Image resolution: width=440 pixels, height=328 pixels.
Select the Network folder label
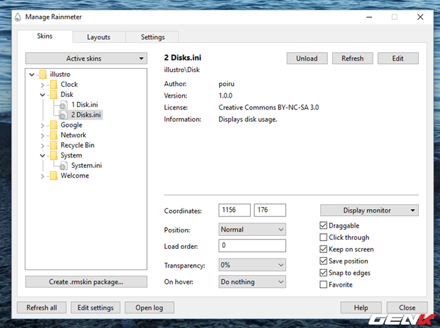(x=74, y=135)
